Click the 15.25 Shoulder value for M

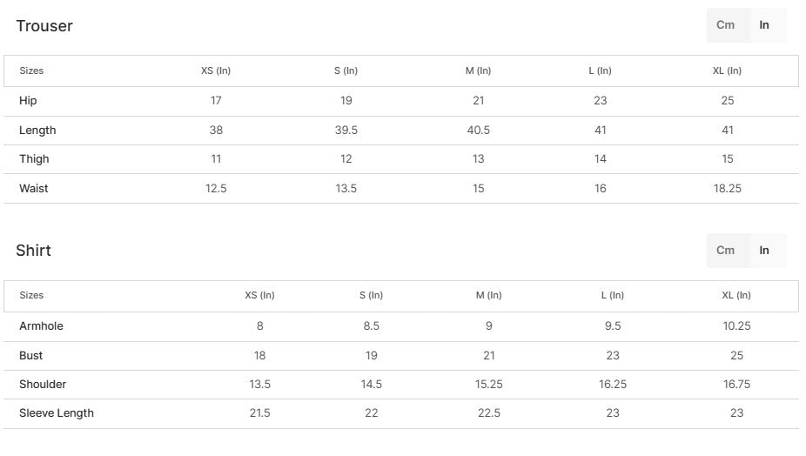(488, 385)
